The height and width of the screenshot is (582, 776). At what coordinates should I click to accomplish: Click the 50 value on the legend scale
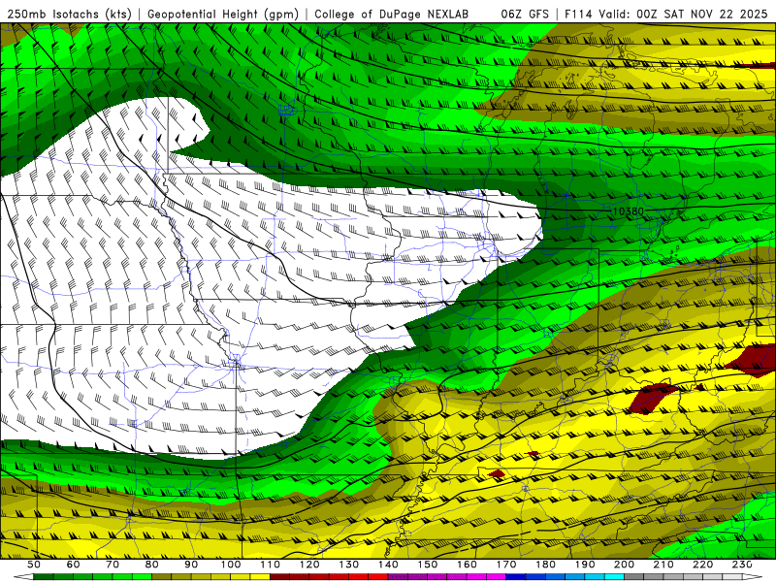34,565
